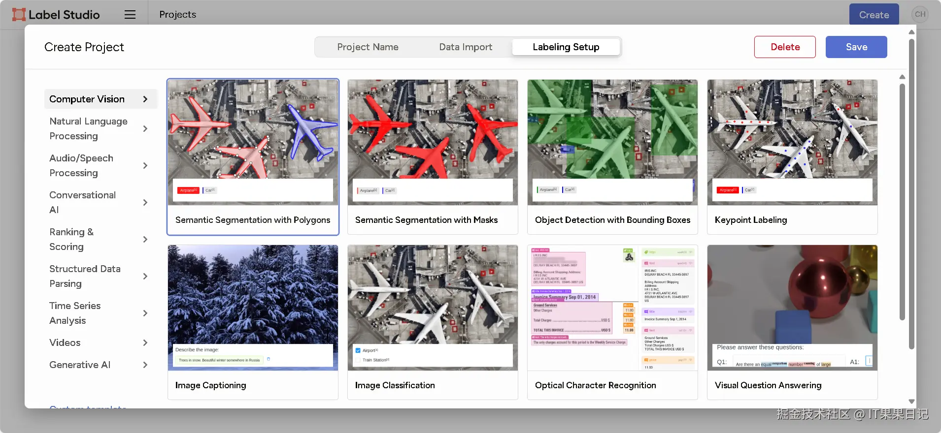Select Audio/Speech Processing category
Screen dimensions: 941x433
(x=101, y=165)
